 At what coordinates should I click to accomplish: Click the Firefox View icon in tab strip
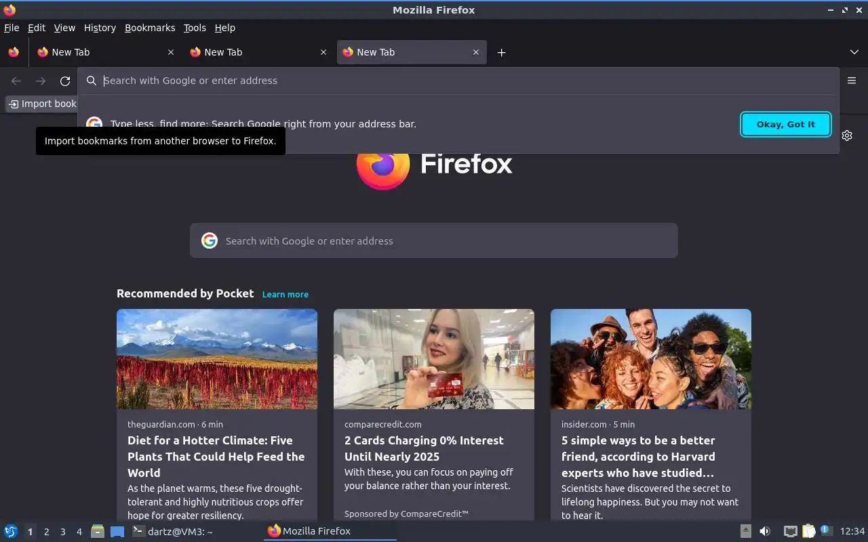(x=14, y=52)
